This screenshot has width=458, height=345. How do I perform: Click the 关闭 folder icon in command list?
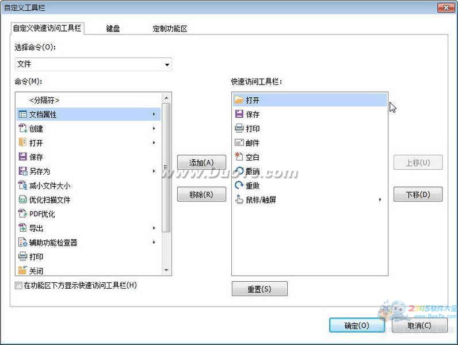pos(22,271)
